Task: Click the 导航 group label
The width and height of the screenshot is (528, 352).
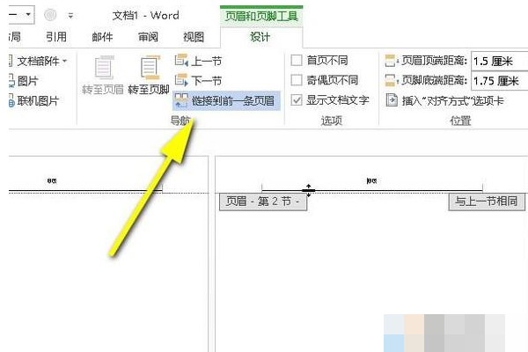Action: pyautogui.click(x=180, y=121)
